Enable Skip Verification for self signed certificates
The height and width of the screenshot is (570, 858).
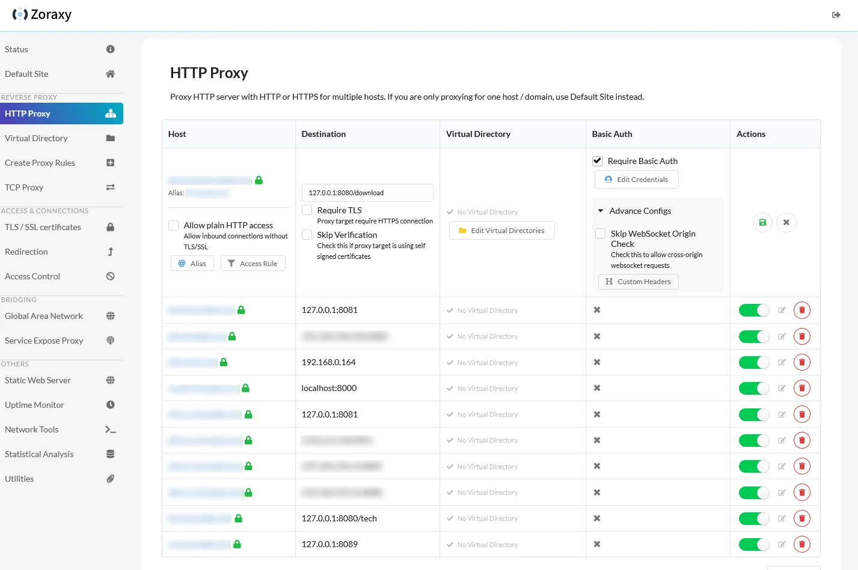(x=307, y=234)
